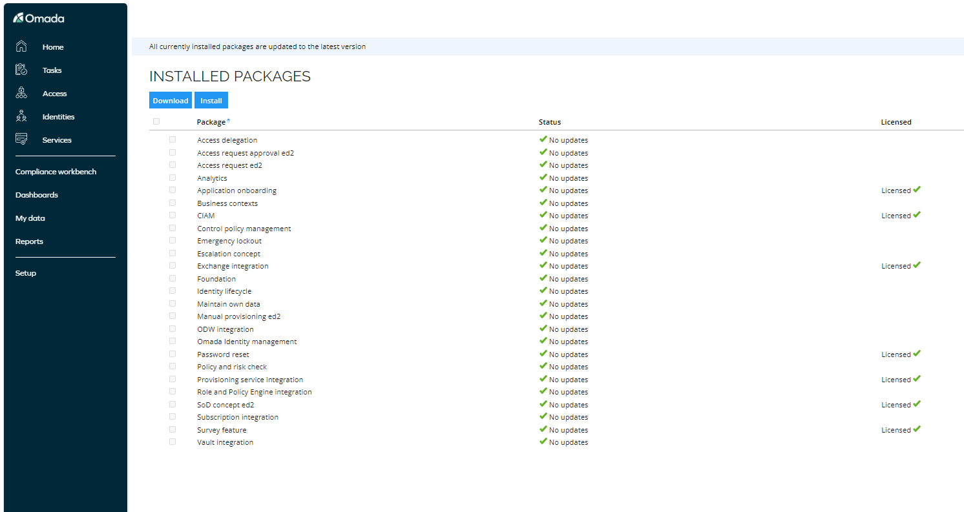
Task: Click the Services card icon
Action: tap(21, 139)
